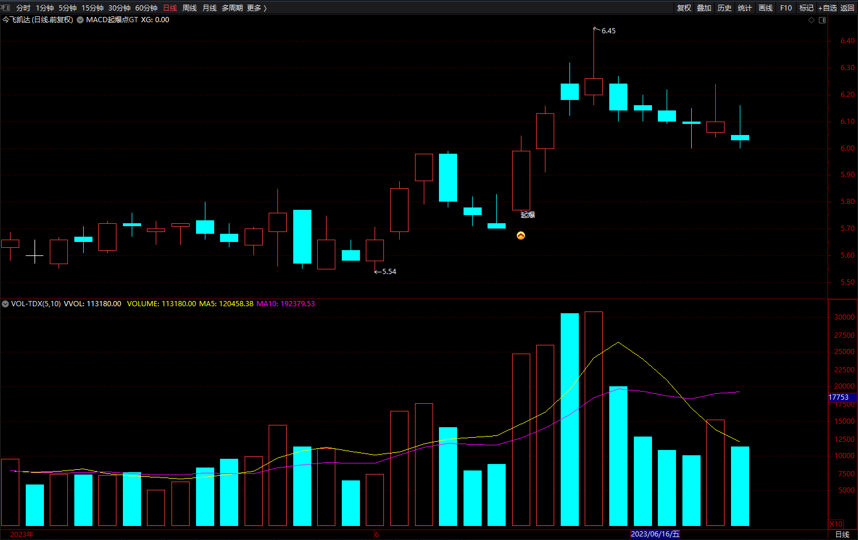This screenshot has height=540, width=858.
Task: Click the collapse panel icon at top-left corner
Action: point(6,8)
